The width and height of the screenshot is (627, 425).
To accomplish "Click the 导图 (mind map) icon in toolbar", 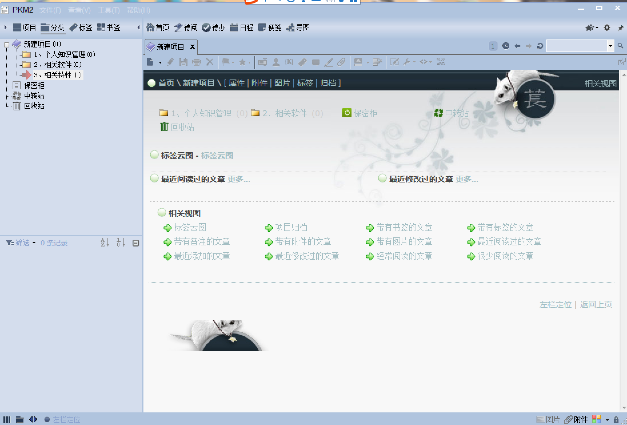I will tap(297, 27).
